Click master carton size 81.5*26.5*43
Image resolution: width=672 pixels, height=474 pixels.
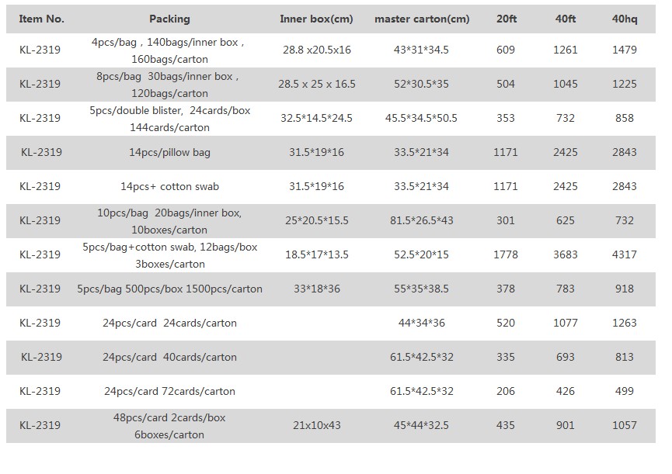(422, 220)
